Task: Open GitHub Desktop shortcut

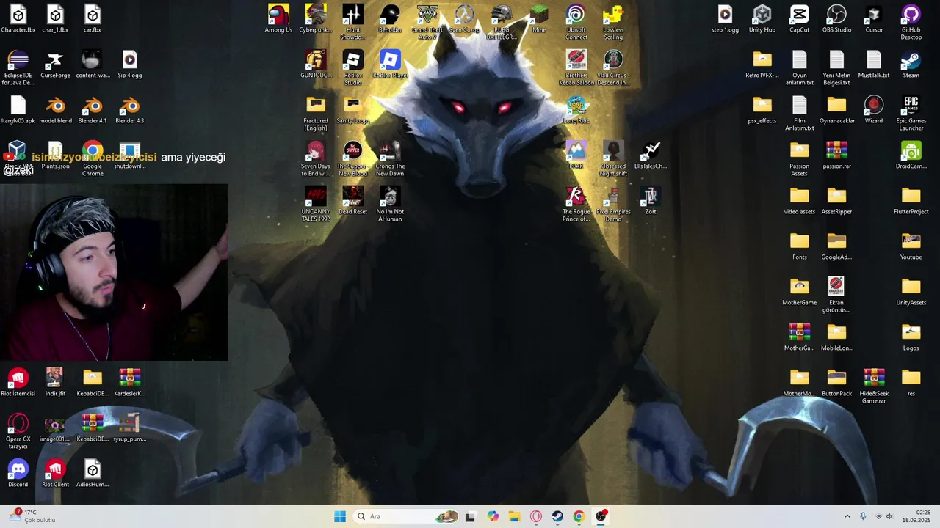Action: pos(911,22)
